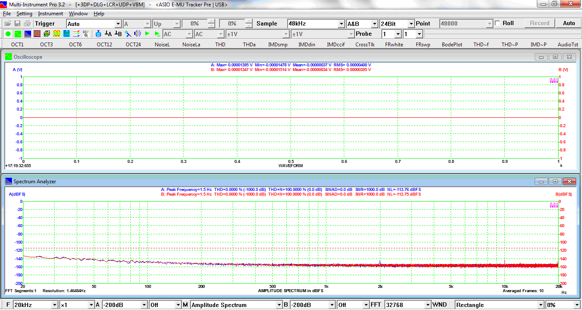This screenshot has height=310, width=582.
Task: Load the OCT24 panel setting
Action: [x=133, y=44]
